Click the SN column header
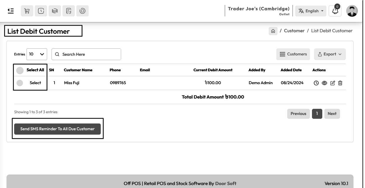The height and width of the screenshot is (188, 365). coord(52,70)
